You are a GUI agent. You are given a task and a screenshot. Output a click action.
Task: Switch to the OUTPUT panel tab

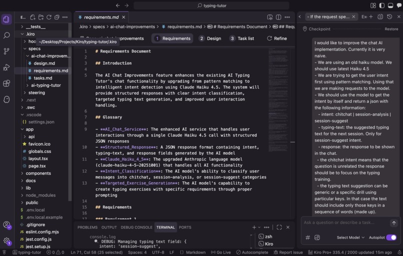109,227
